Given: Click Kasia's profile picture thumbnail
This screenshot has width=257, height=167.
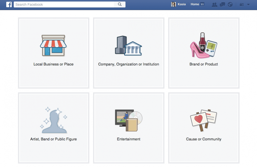Looking at the screenshot, I should (173, 4).
